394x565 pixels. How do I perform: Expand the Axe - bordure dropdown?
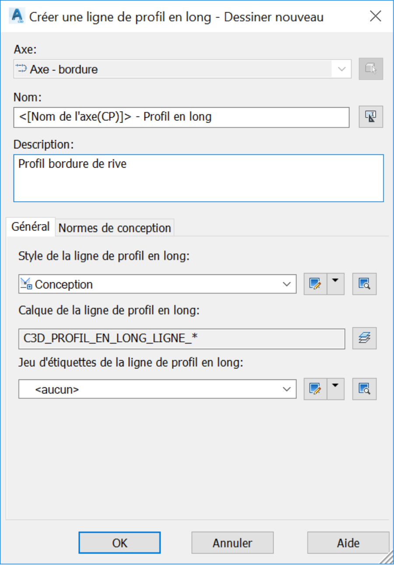point(183,69)
